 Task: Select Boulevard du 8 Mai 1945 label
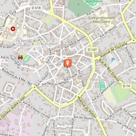(x=17, y=77)
